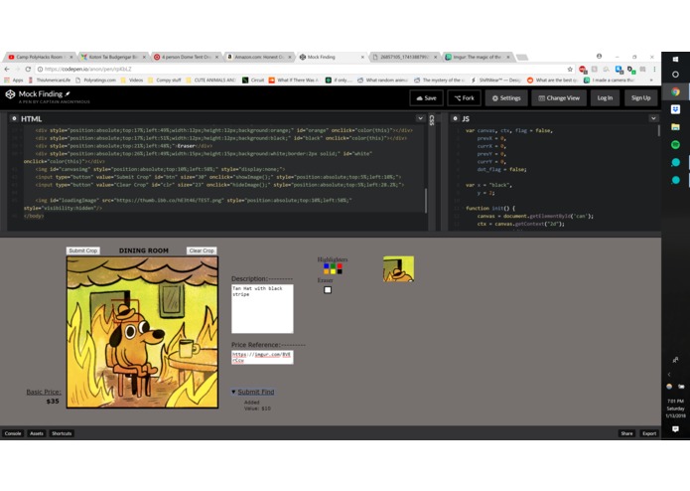Screen dimensions: 690x491
Task: Open Windows action center notifications
Action: (x=675, y=429)
